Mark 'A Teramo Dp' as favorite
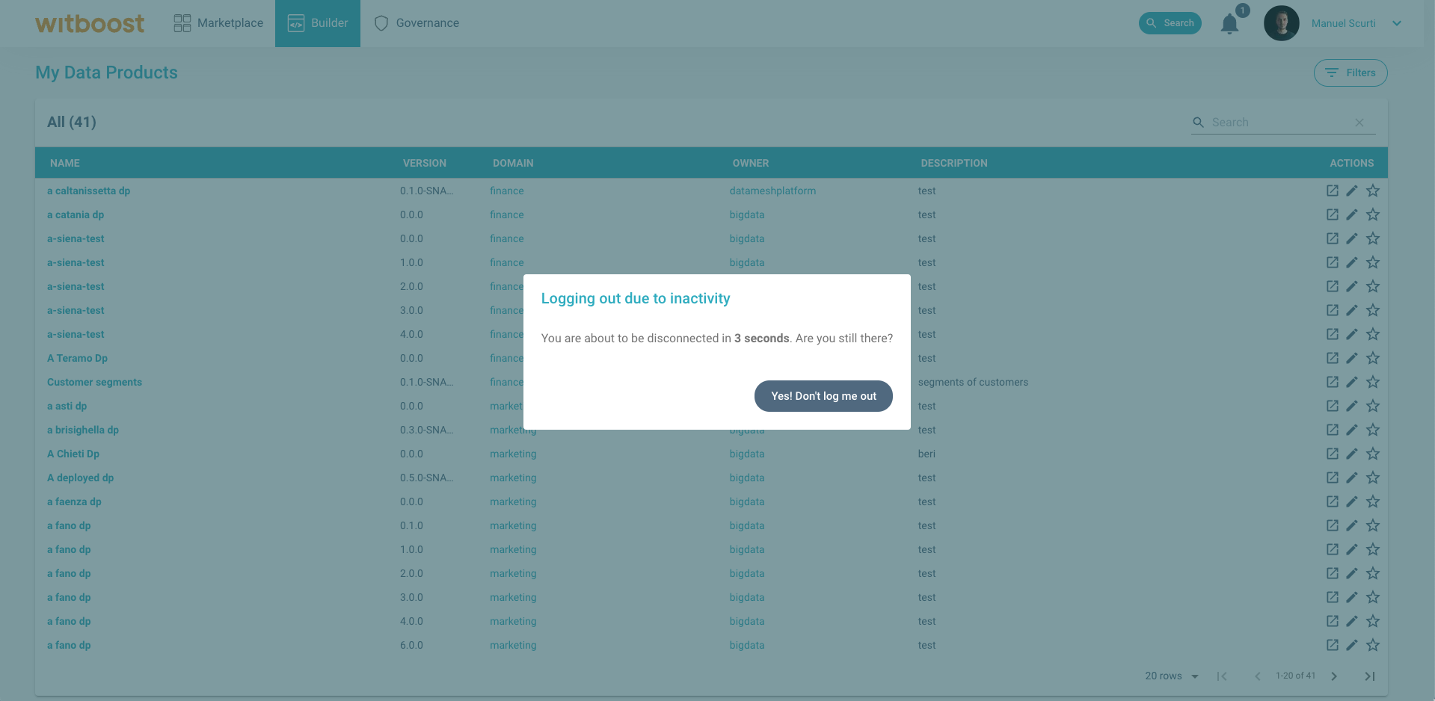This screenshot has width=1435, height=701. point(1372,358)
